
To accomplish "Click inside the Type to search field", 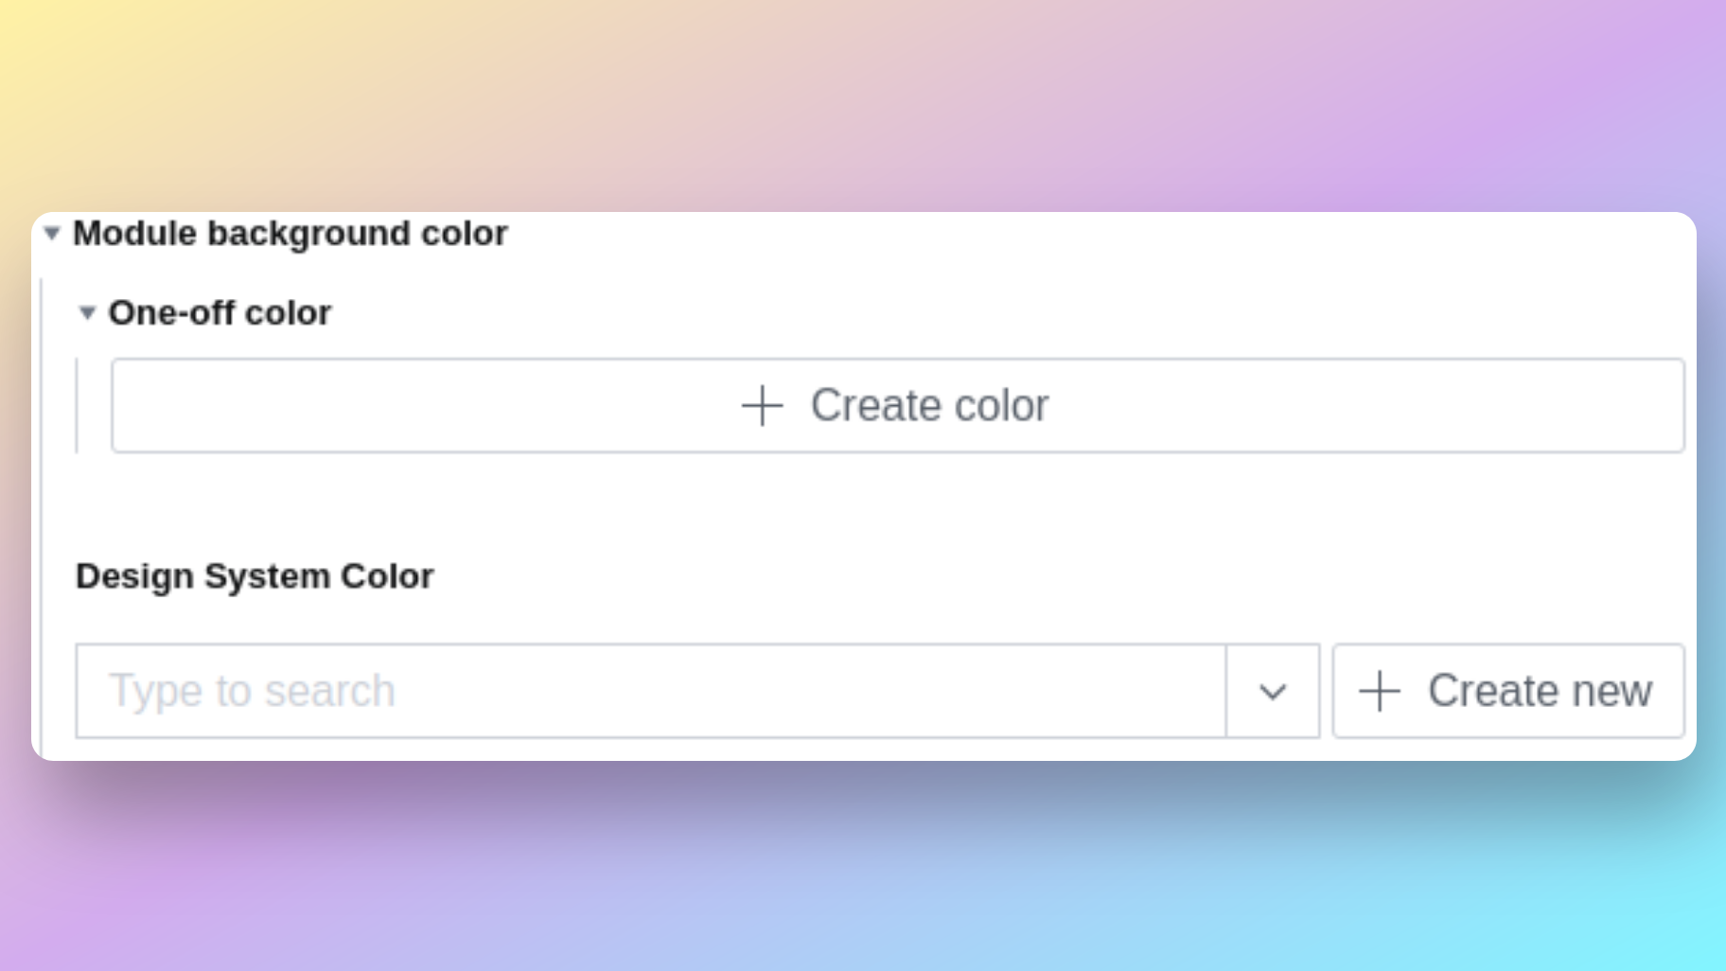I will pyautogui.click(x=568, y=691).
